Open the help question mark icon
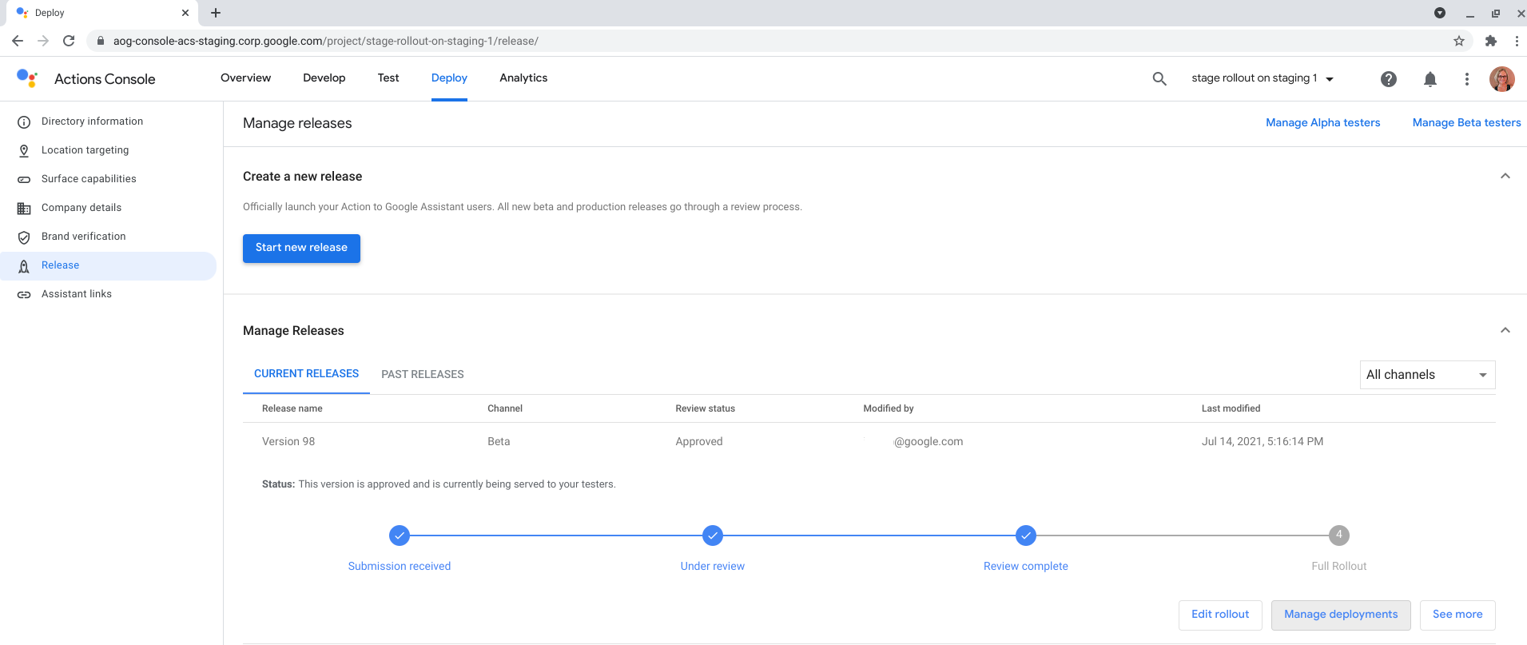The width and height of the screenshot is (1527, 645). [1389, 78]
